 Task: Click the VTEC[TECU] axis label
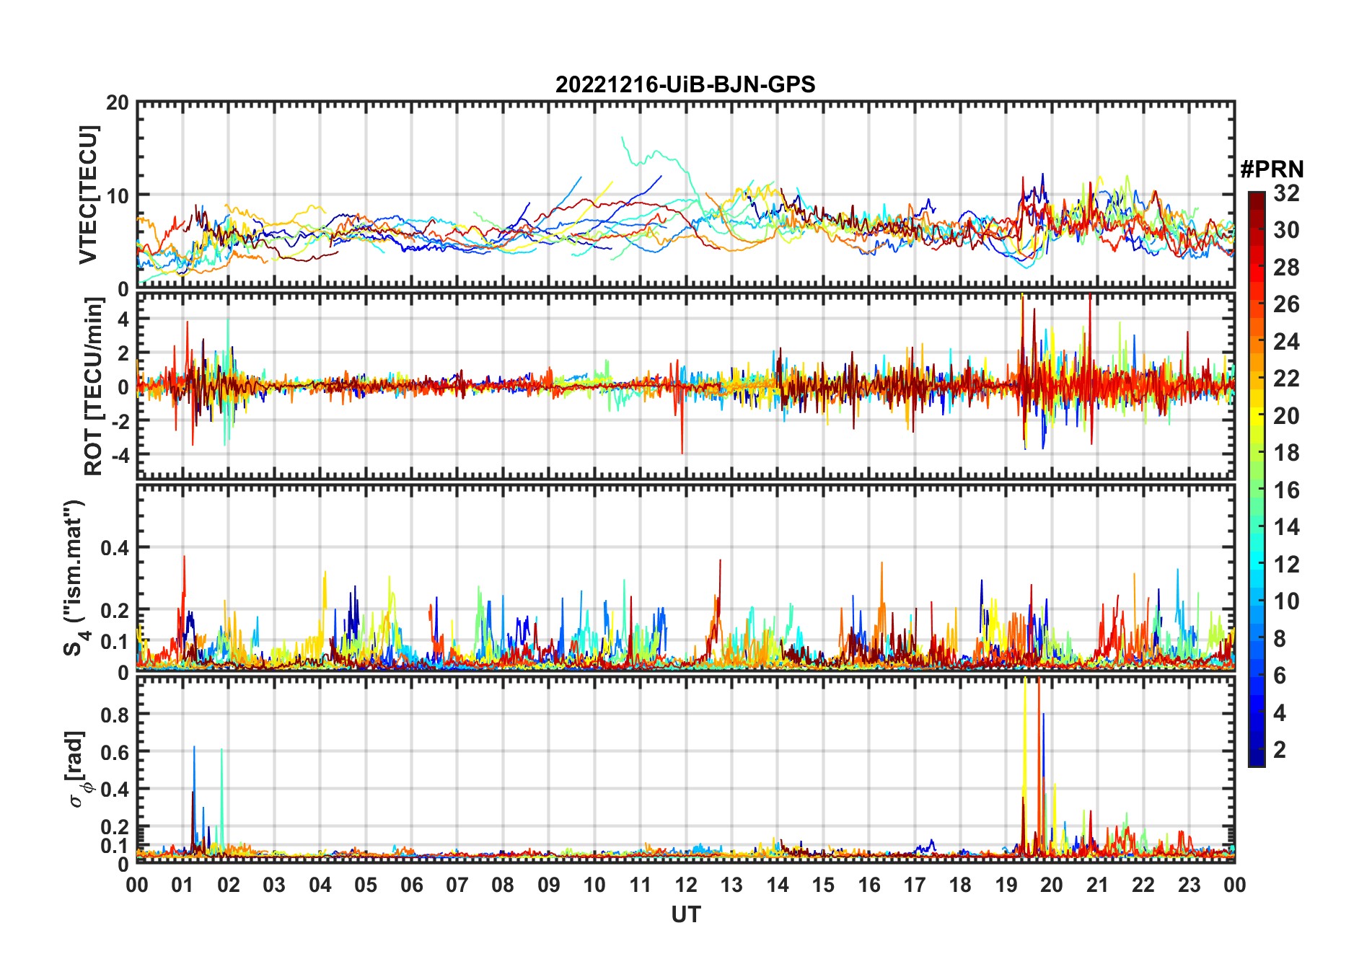pyautogui.click(x=88, y=195)
